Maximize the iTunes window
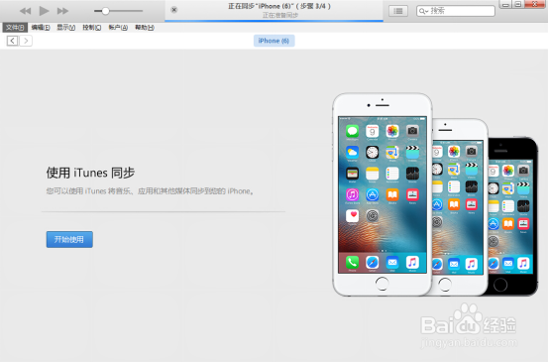This screenshot has width=549, height=362. point(518,4)
